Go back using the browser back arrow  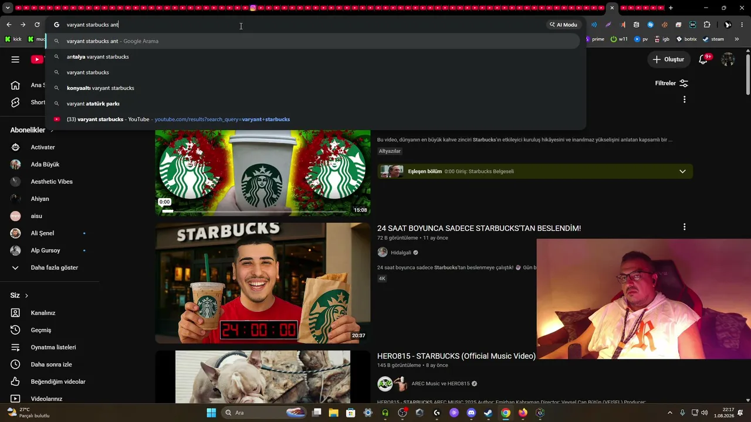[9, 25]
